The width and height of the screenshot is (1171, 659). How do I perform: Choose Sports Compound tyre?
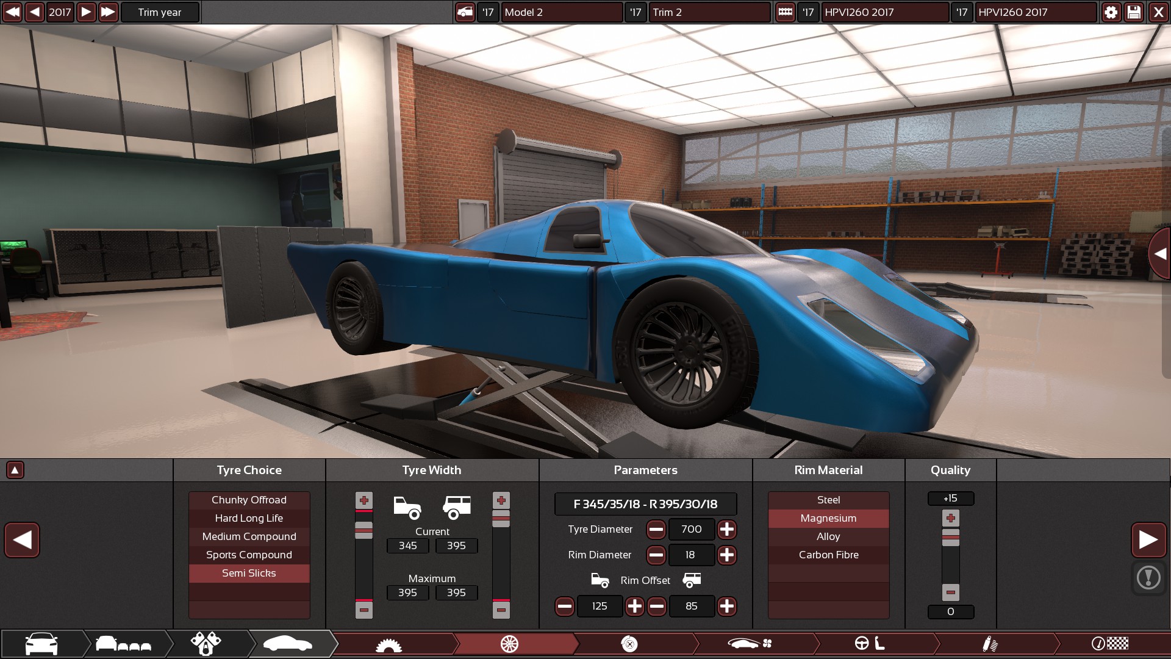click(x=249, y=555)
